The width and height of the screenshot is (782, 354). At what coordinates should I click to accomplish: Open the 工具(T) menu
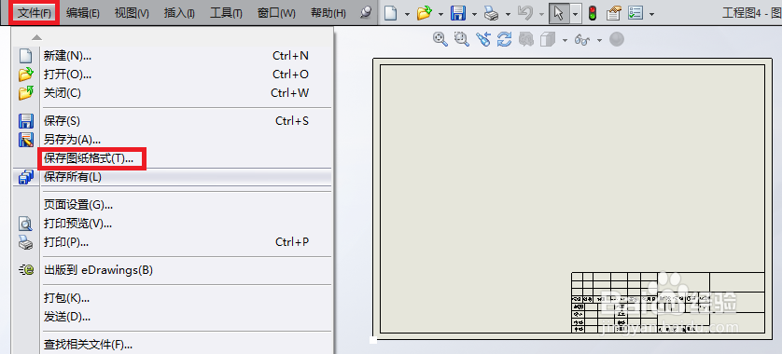click(226, 13)
